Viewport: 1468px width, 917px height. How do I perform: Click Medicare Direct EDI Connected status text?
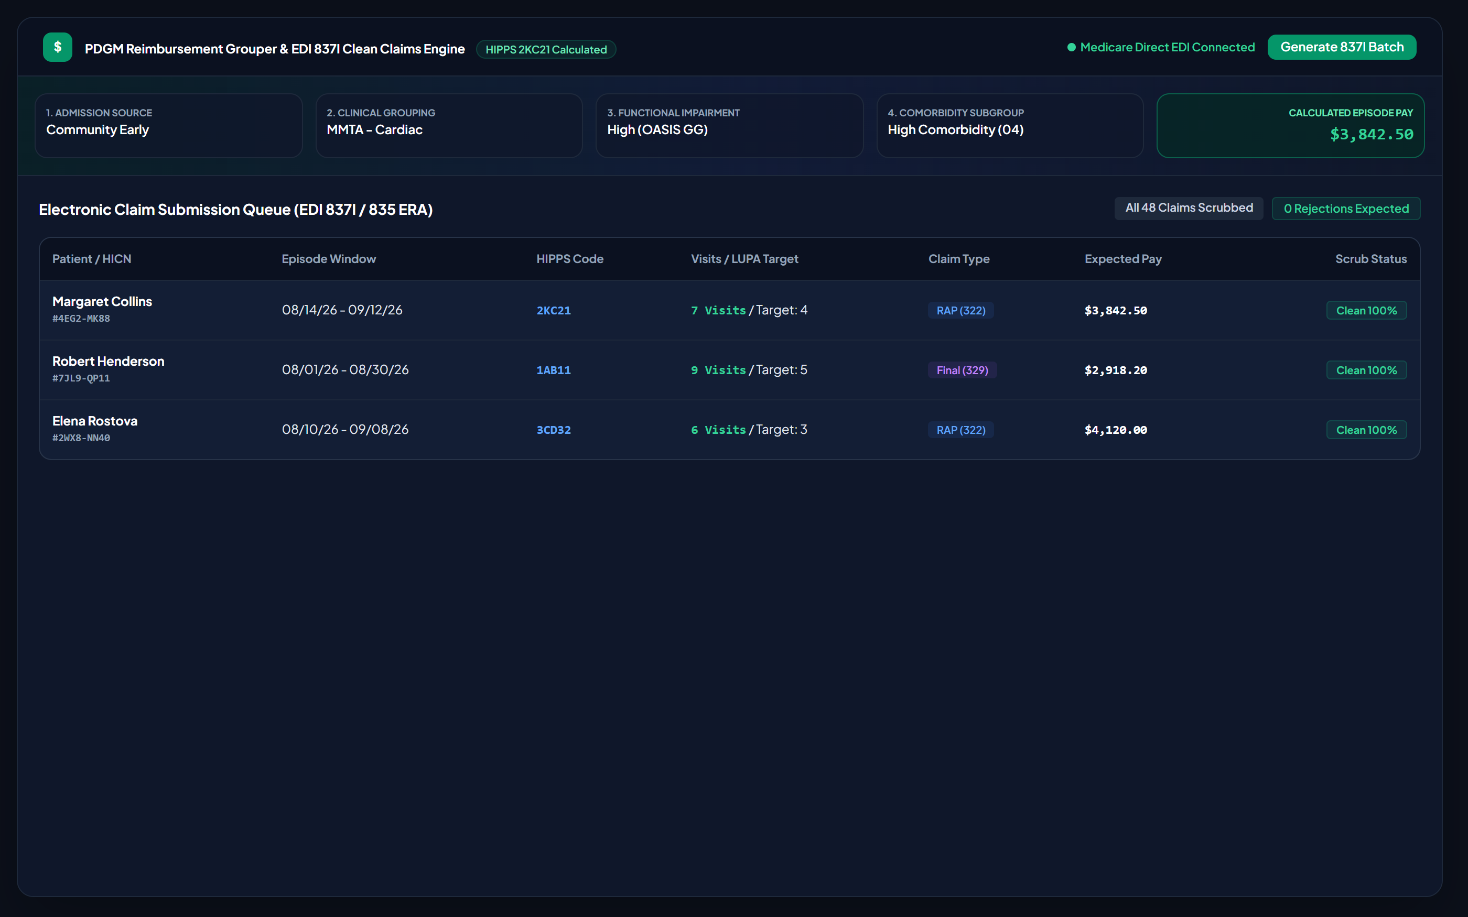[1167, 47]
